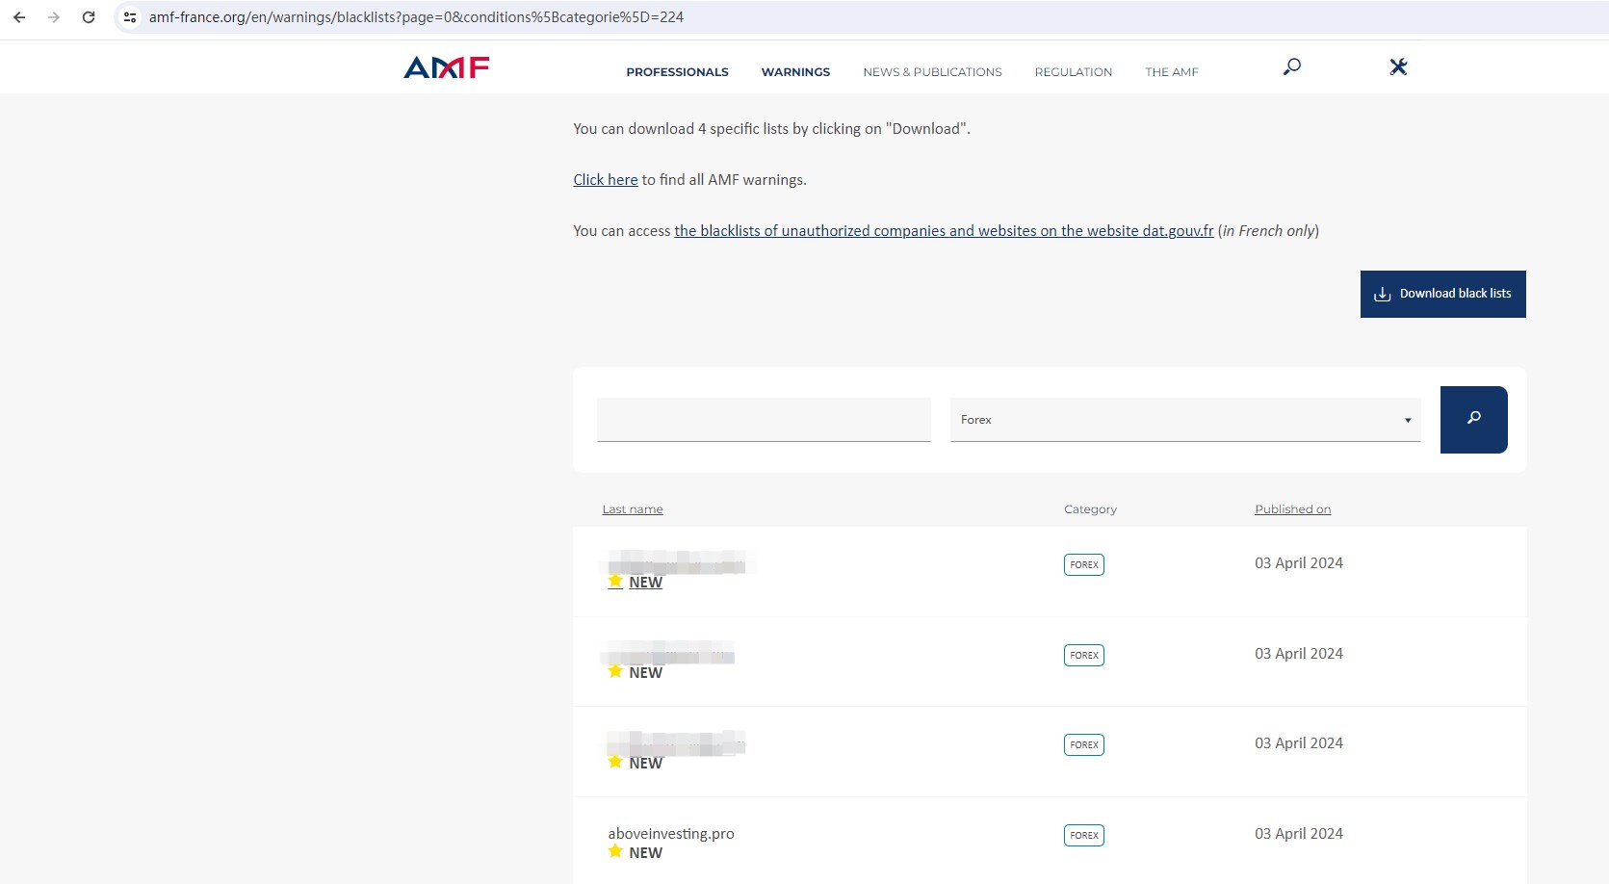Image resolution: width=1609 pixels, height=884 pixels.
Task: Open the Professionals menu
Action: pyautogui.click(x=677, y=72)
